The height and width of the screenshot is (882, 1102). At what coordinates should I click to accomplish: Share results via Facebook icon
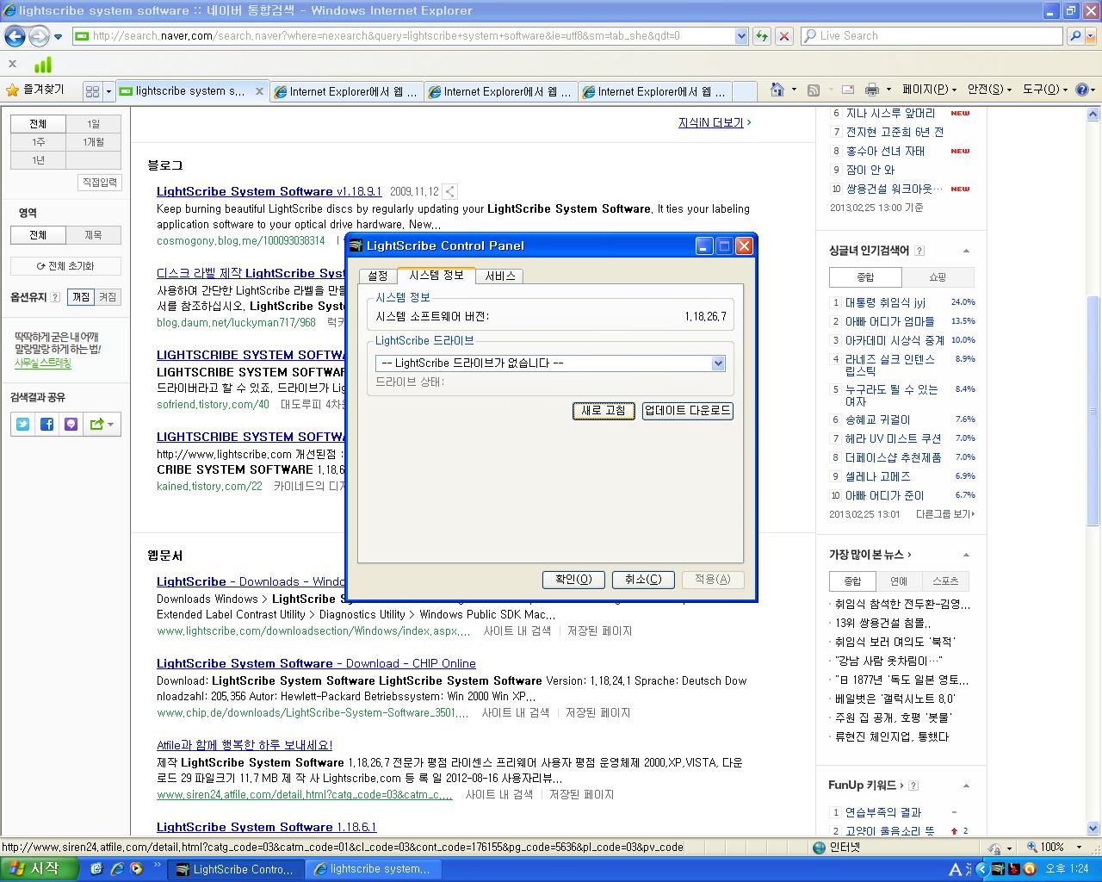click(x=47, y=424)
